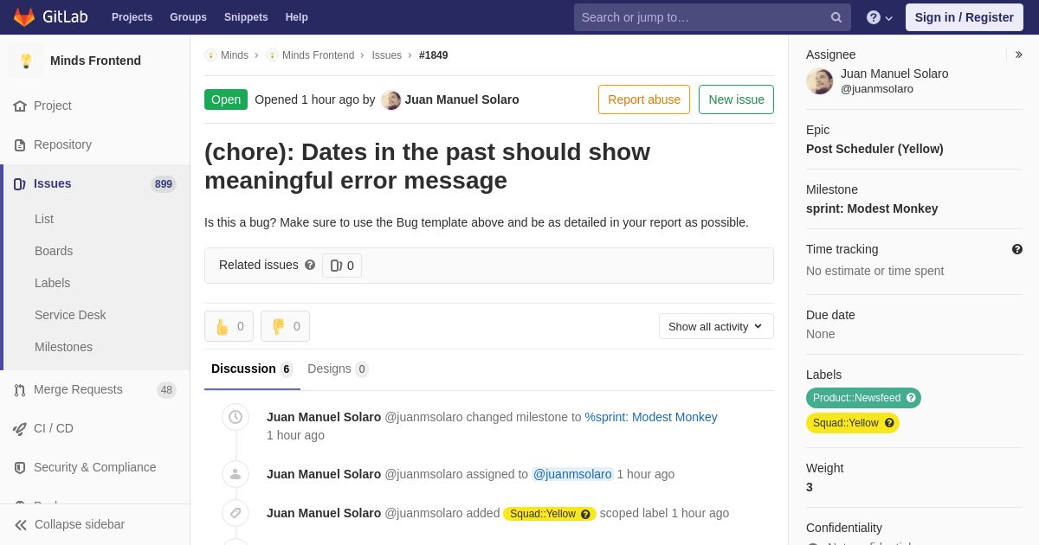Click the Minds Frontend lightbulb avatar
Image resolution: width=1039 pixels, height=545 pixels.
[26, 61]
